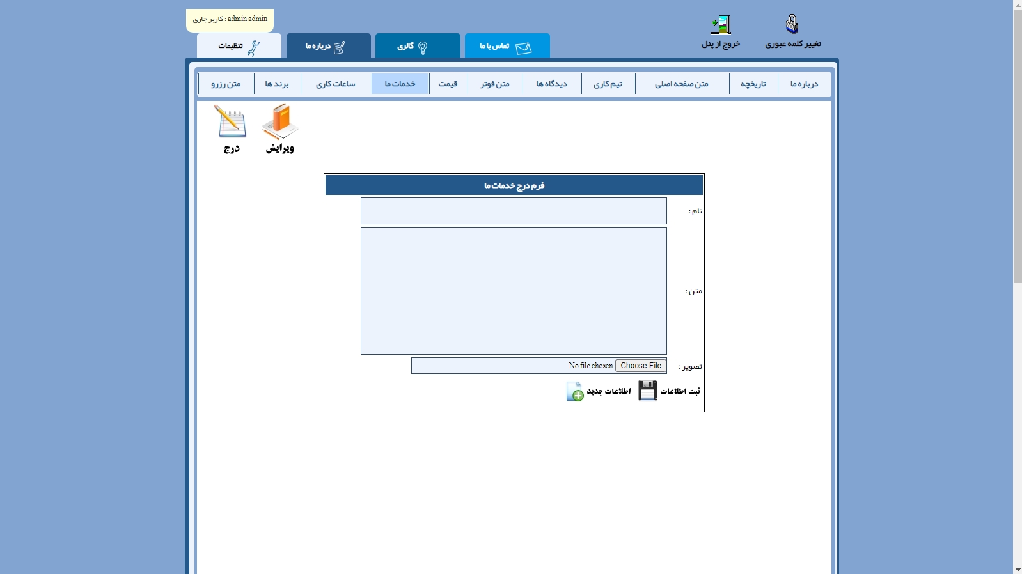Click the ثبت اطلاعات label

pos(680,391)
